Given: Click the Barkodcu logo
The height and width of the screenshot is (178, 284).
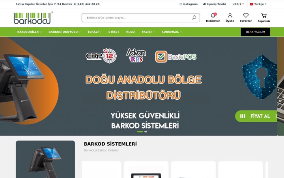Looking at the screenshot, I should coord(33,18).
